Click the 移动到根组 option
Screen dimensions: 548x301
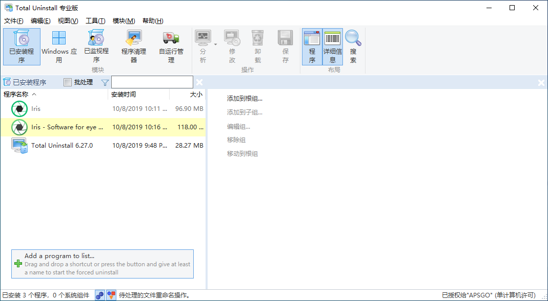click(242, 154)
